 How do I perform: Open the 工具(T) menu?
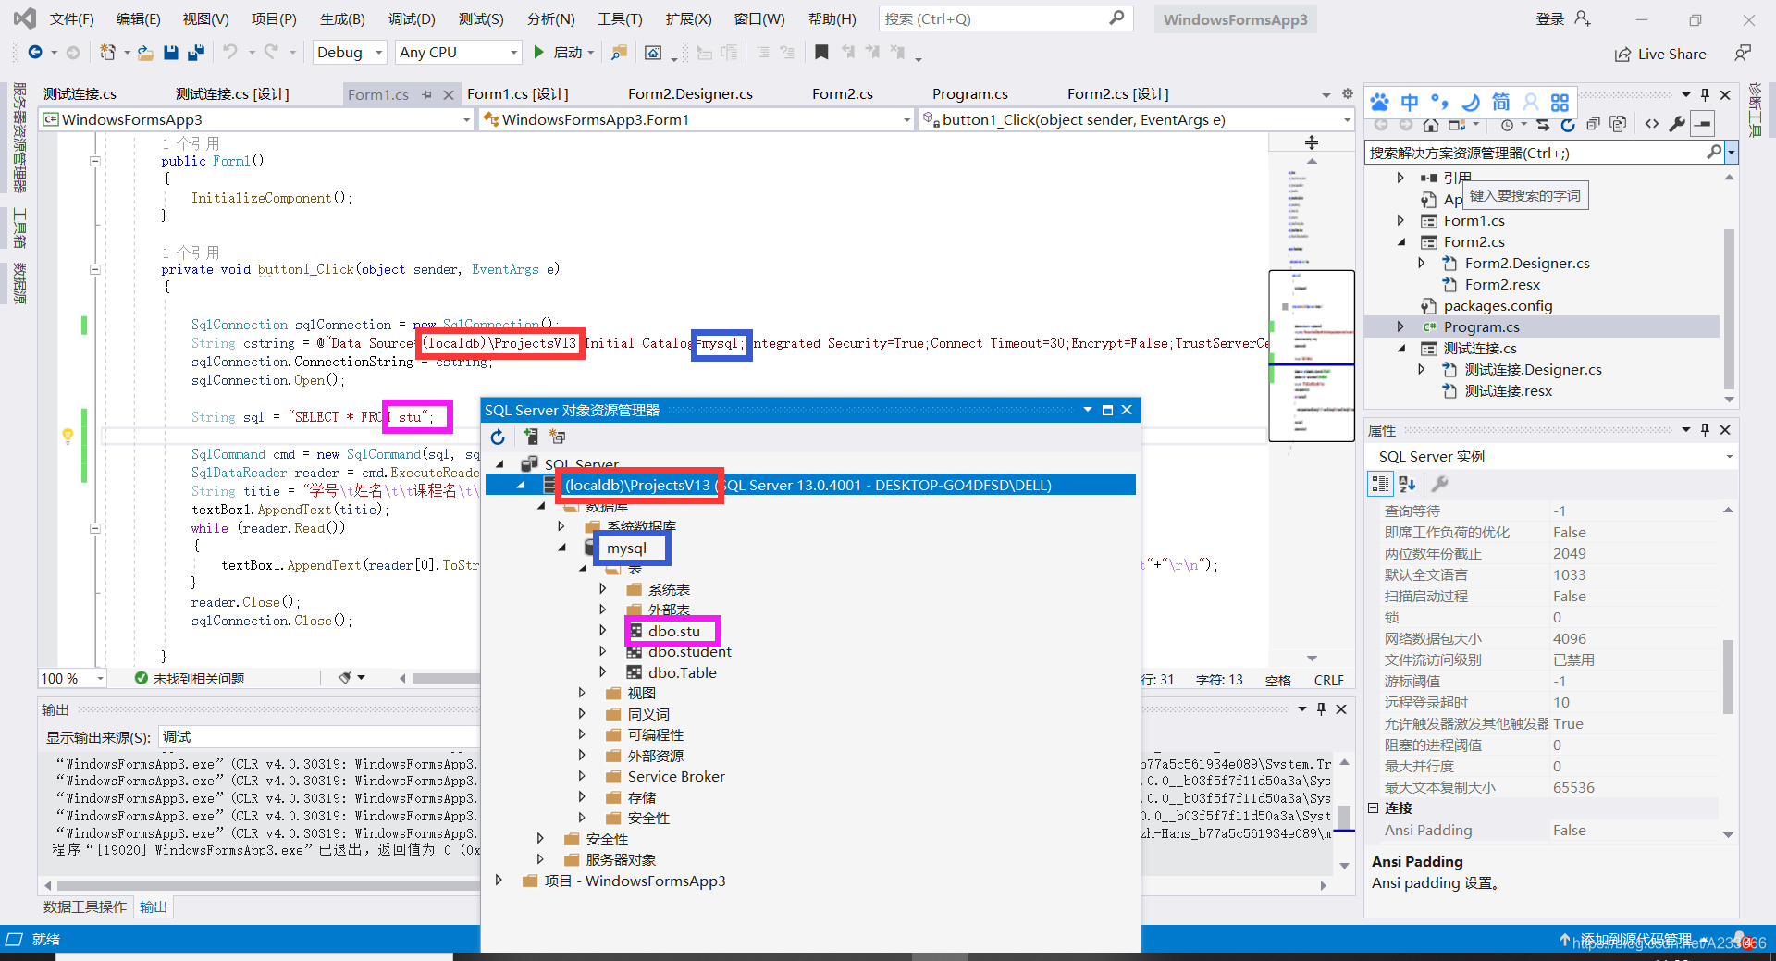(620, 18)
